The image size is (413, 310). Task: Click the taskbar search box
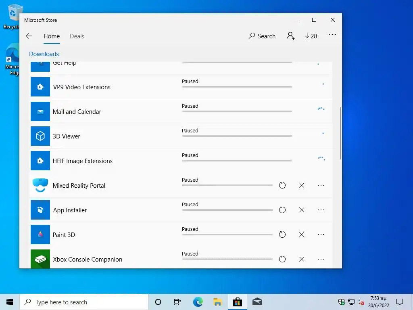click(x=84, y=302)
